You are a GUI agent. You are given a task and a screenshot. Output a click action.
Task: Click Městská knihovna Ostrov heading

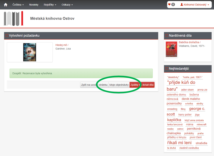[52, 19]
